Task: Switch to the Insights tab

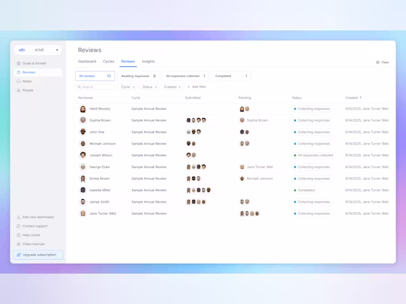Action: (148, 61)
